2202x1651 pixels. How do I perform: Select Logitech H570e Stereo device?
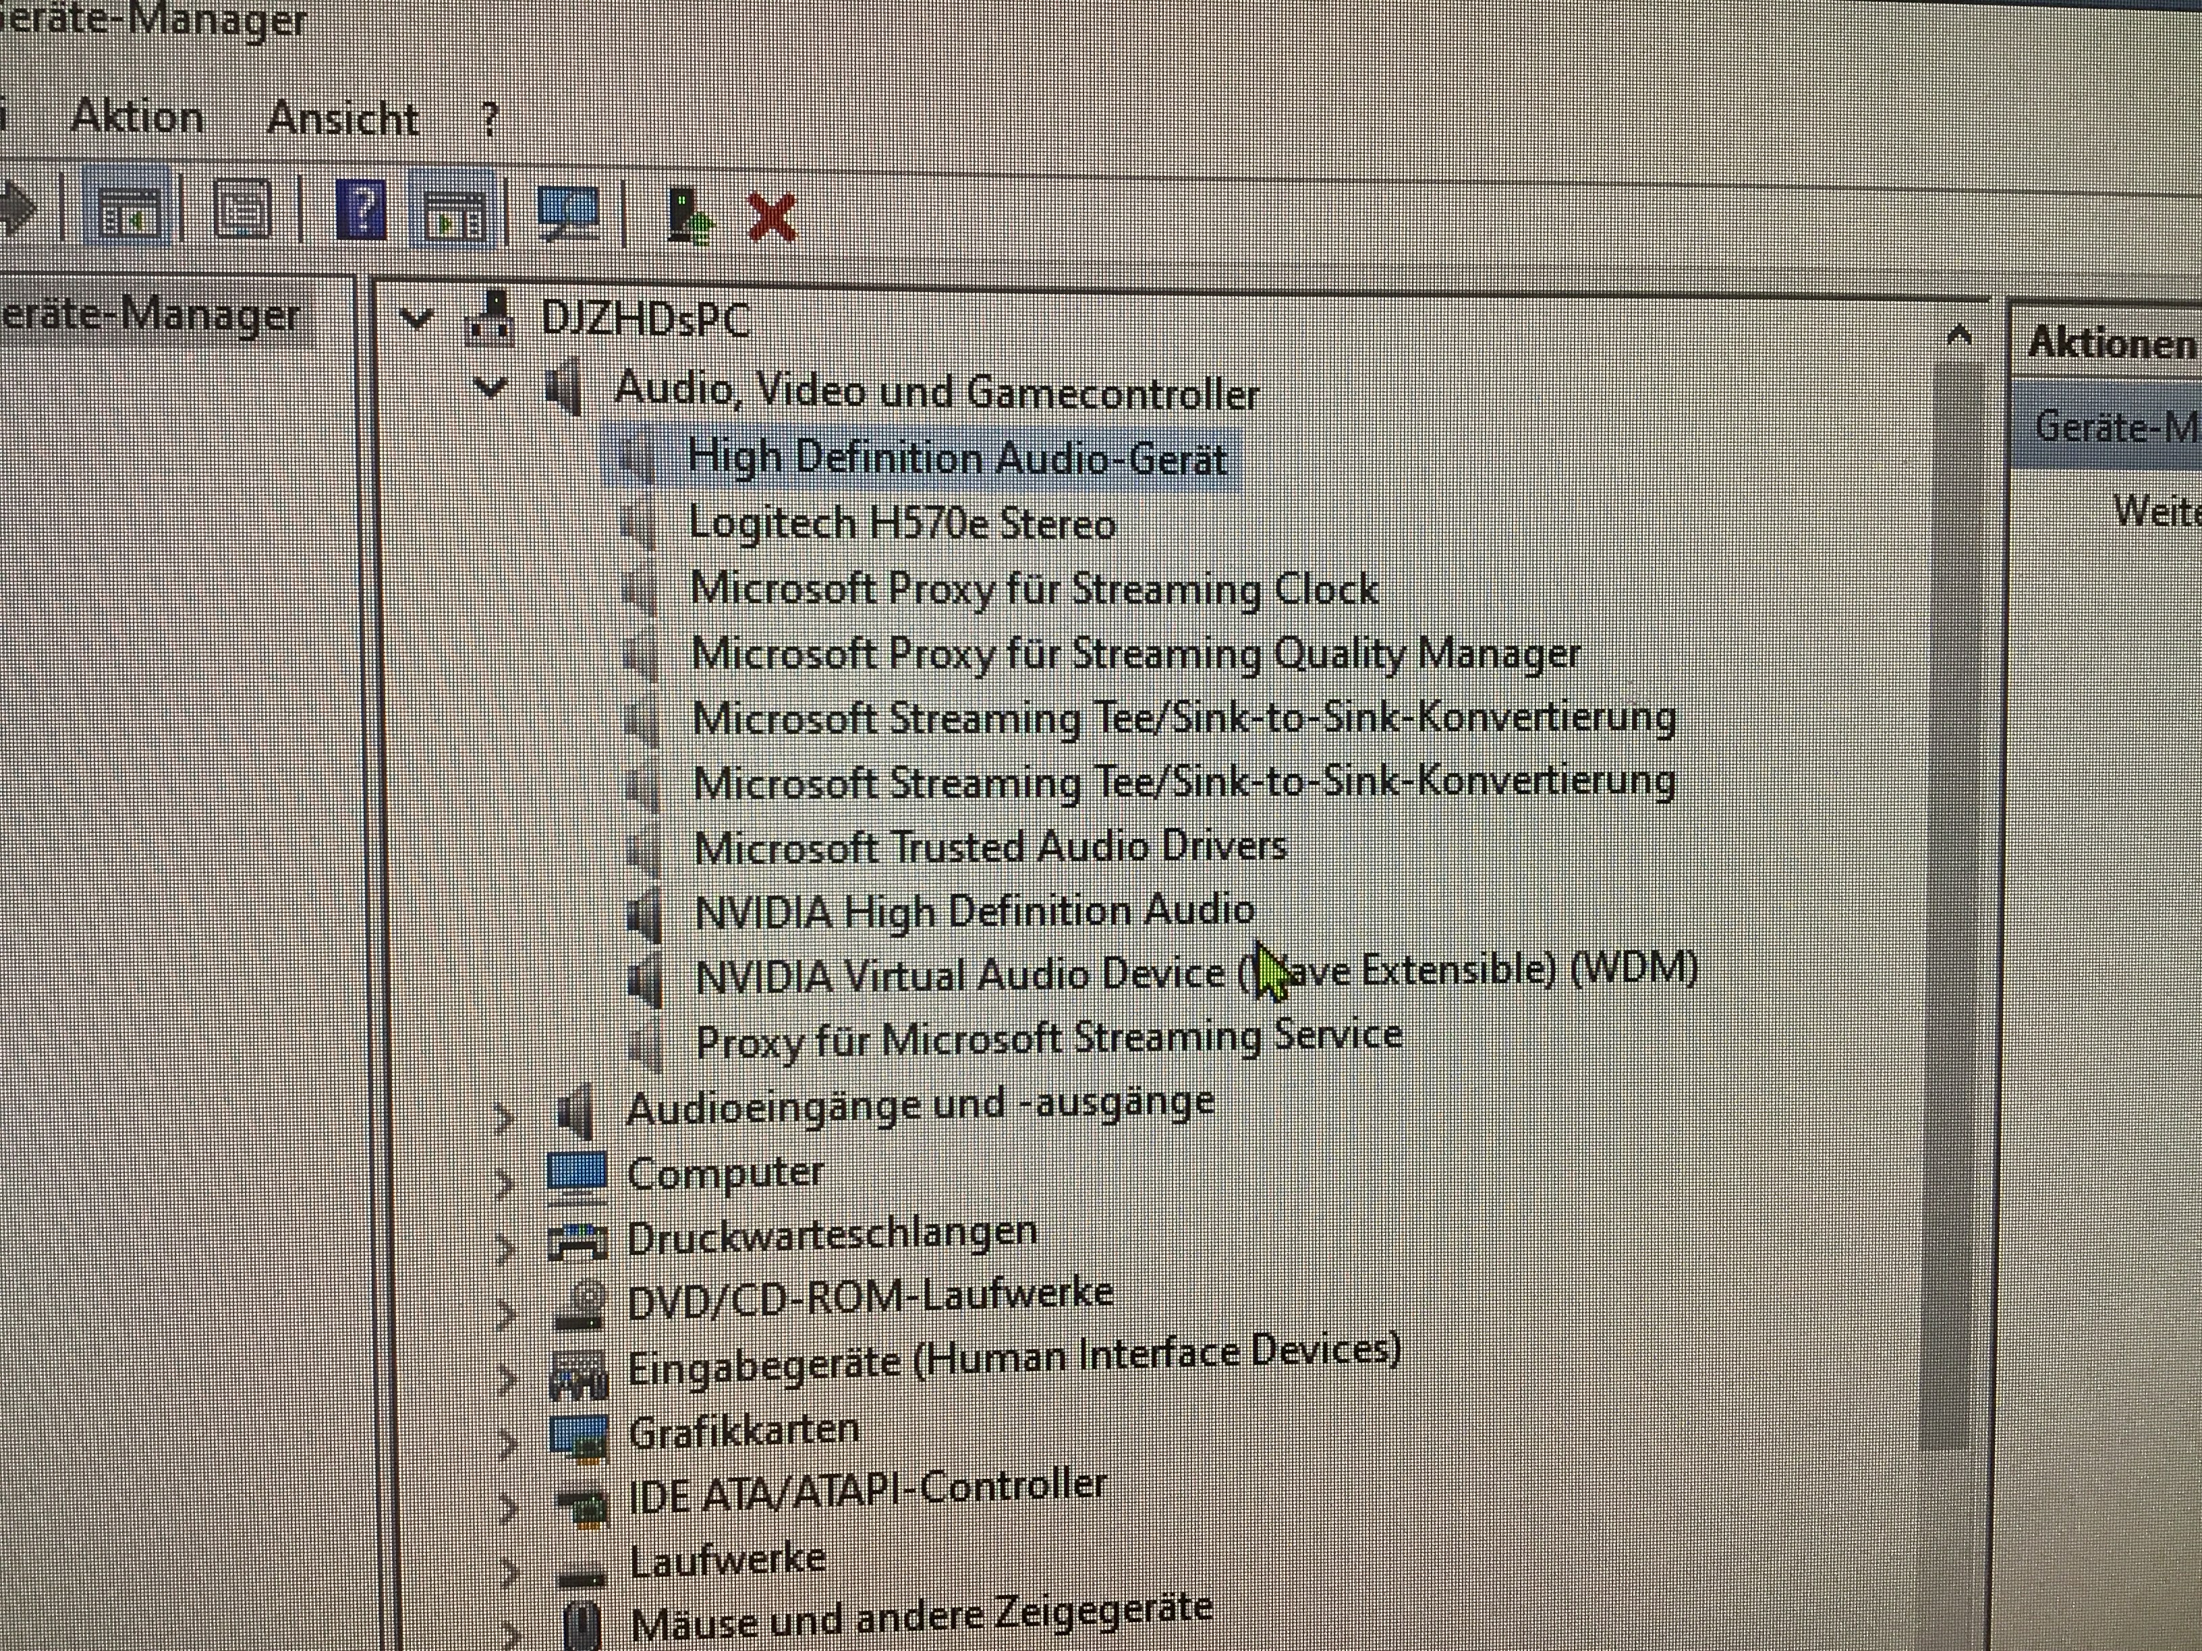click(x=901, y=523)
